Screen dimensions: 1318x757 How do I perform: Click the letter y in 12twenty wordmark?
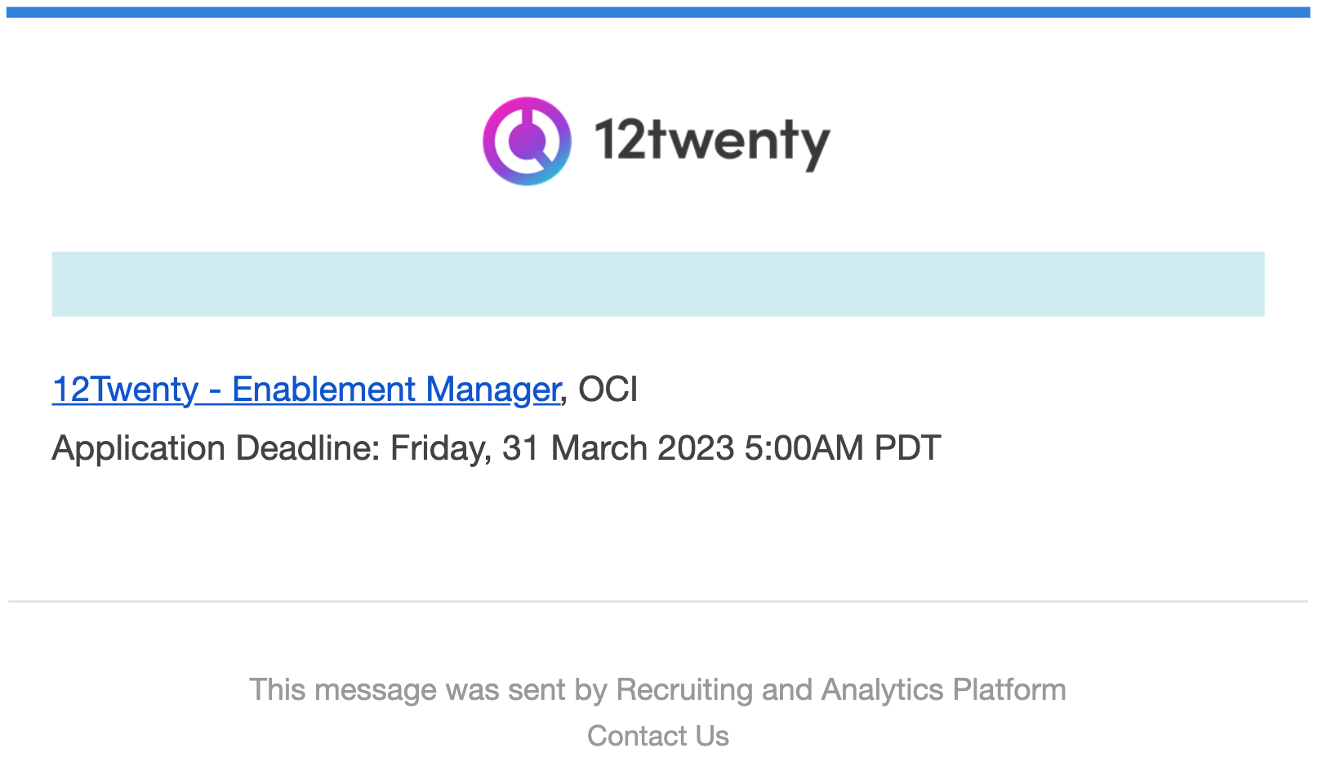pos(813,149)
